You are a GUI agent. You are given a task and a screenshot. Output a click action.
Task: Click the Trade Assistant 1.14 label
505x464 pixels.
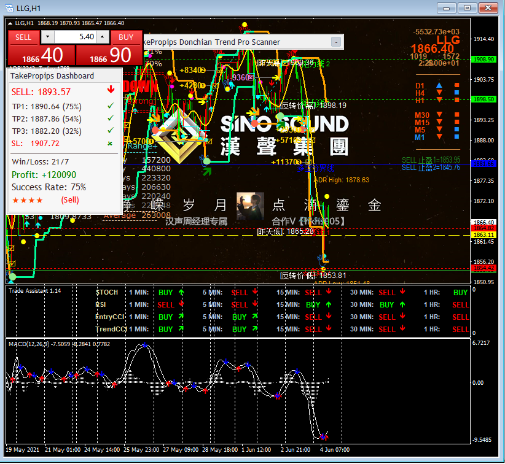(x=35, y=291)
